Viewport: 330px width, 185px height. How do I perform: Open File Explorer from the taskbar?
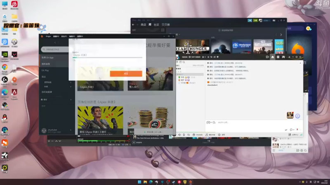pos(145,182)
